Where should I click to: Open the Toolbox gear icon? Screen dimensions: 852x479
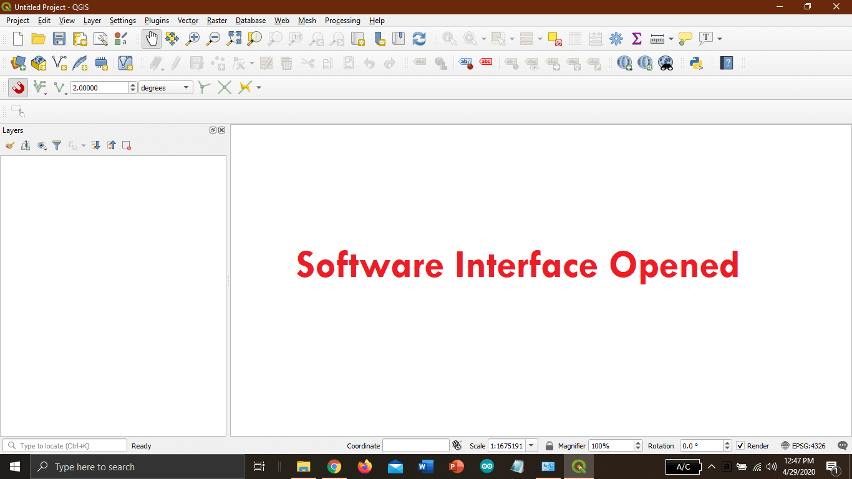pos(616,39)
